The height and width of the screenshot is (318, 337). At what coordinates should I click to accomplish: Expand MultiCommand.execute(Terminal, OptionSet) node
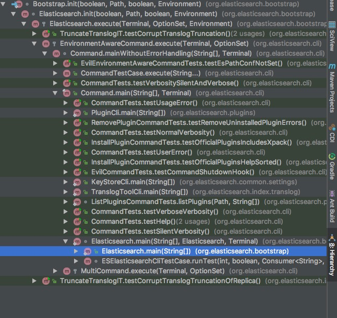point(55,271)
